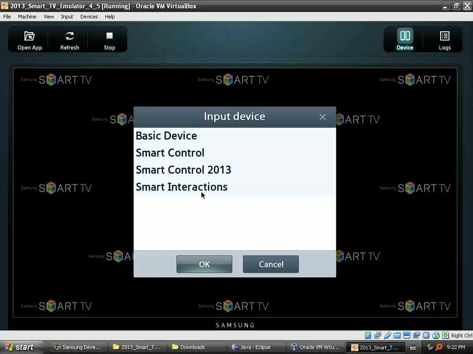The width and height of the screenshot is (473, 354).
Task: Switch to Java - Eclipse taskbar item
Action: pos(255,347)
